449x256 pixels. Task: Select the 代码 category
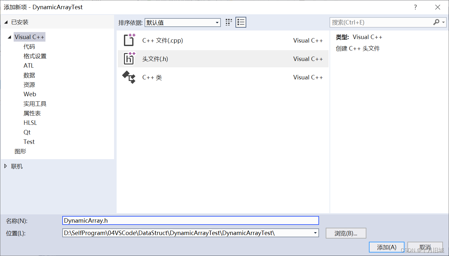29,47
